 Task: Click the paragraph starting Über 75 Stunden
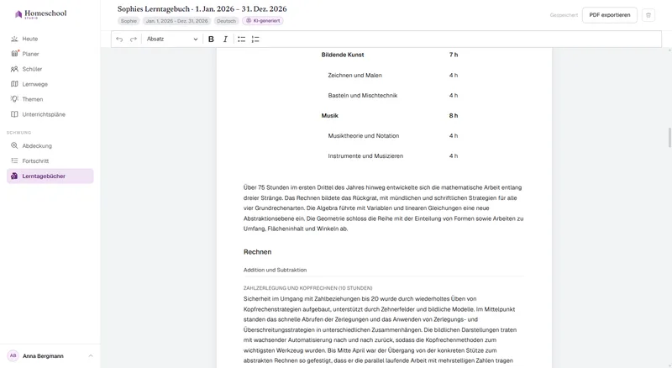pyautogui.click(x=384, y=208)
